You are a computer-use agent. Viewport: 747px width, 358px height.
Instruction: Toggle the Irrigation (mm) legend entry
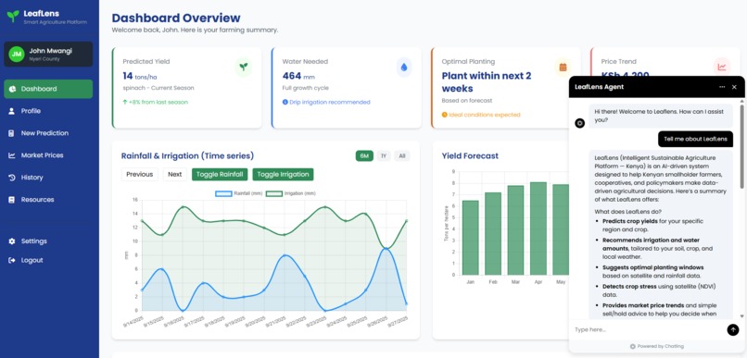tap(290, 193)
